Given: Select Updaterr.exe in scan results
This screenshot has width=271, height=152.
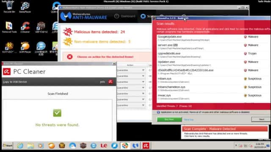Looking at the screenshot, I should tap(213, 63).
